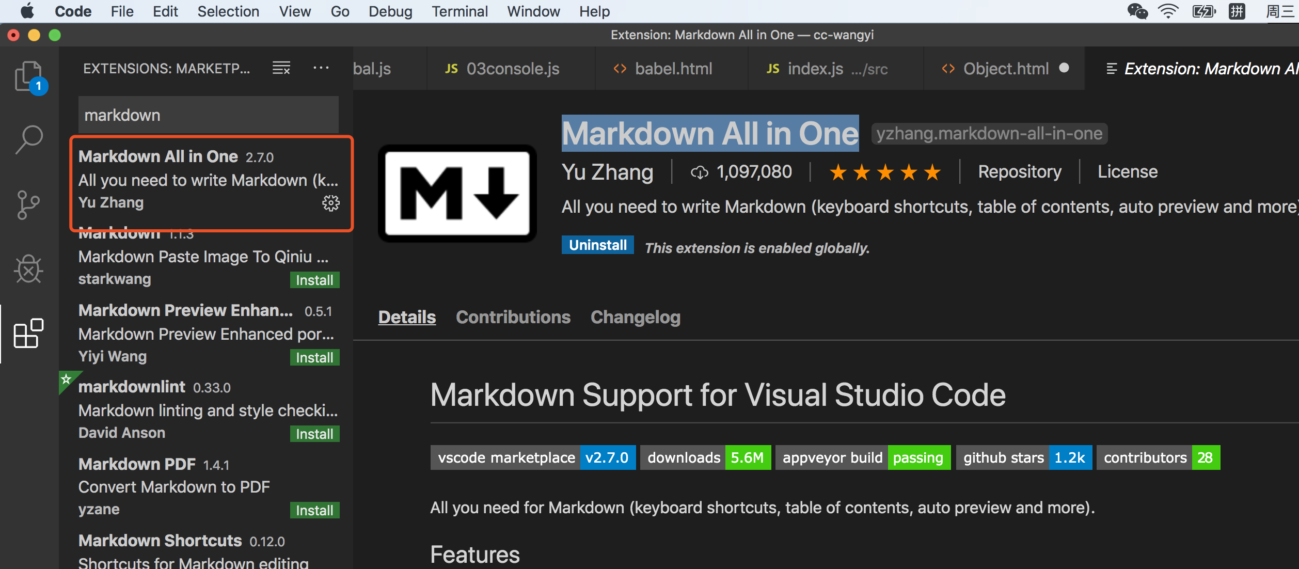Open the Debug view icon
This screenshot has height=569, width=1299.
(x=28, y=269)
